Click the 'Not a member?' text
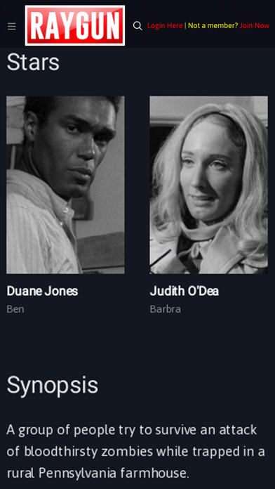 tap(213, 25)
